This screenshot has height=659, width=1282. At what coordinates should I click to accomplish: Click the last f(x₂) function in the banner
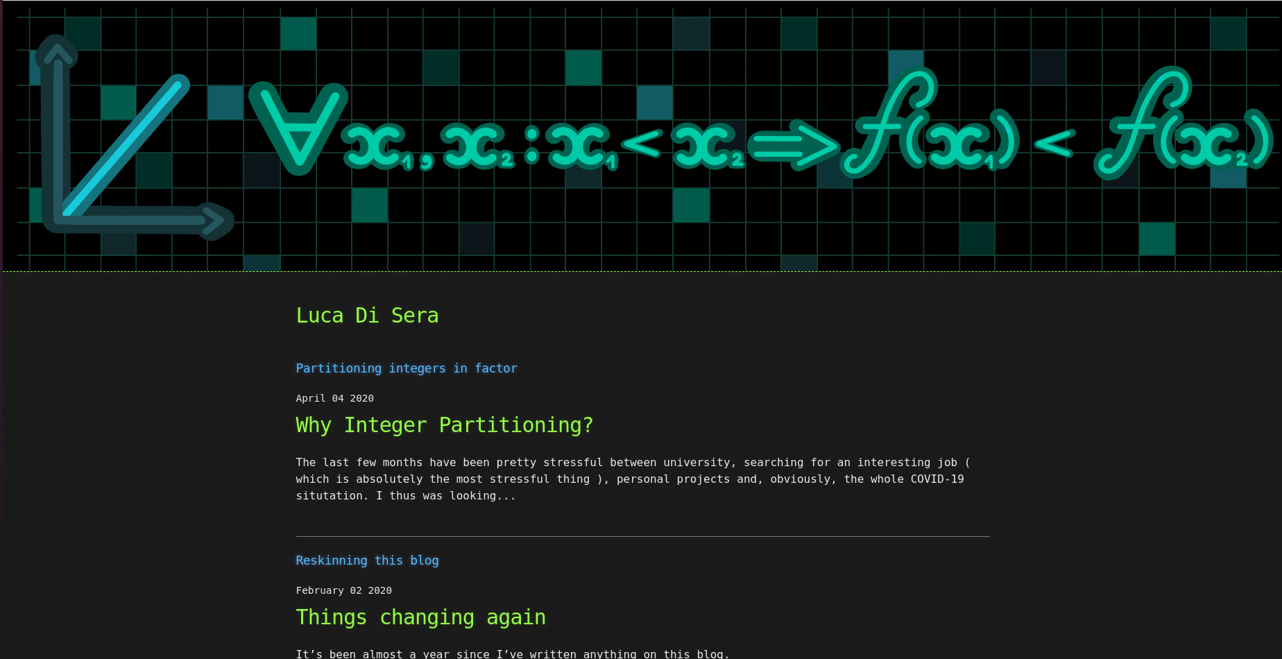[1183, 128]
